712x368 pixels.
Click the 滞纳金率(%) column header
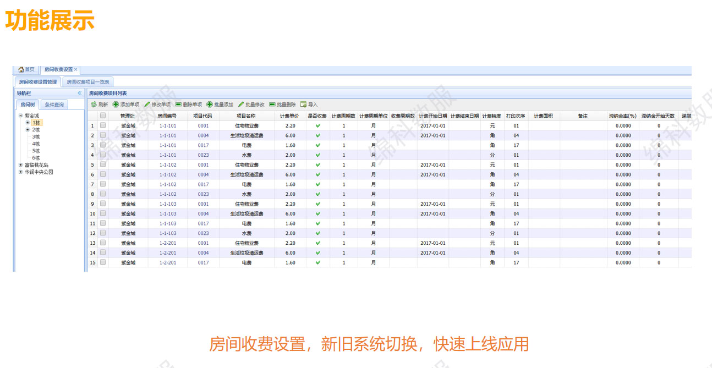(x=623, y=116)
